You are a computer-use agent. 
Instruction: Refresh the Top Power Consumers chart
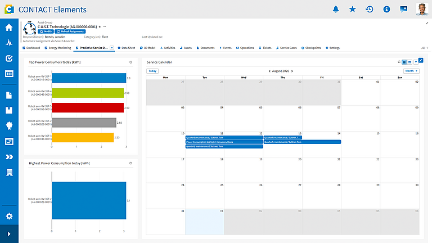[130, 62]
